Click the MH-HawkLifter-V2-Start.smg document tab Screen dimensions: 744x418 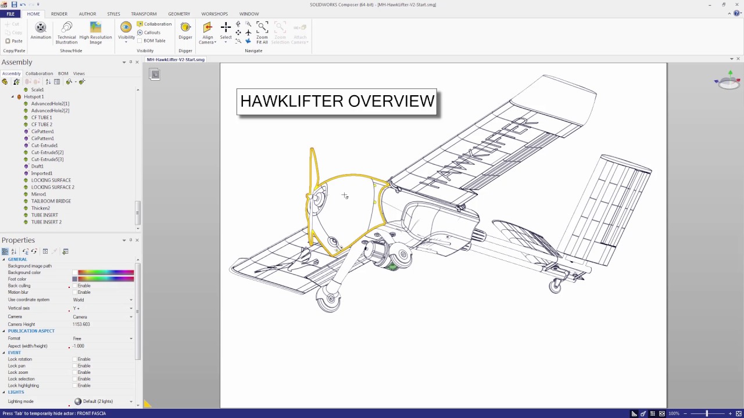tap(176, 59)
